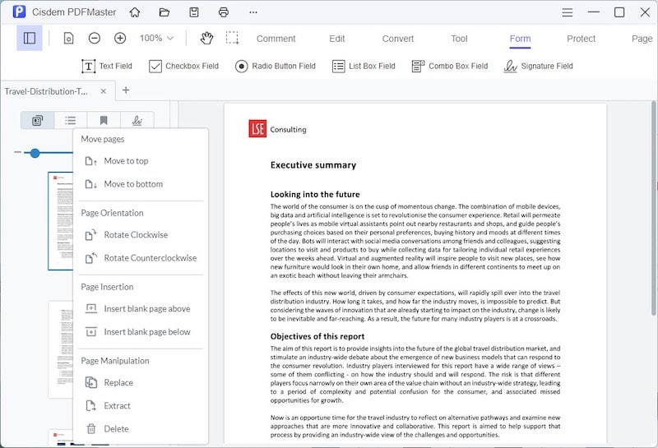Select the Hand pan tool
The image size is (658, 448).
[x=206, y=38]
